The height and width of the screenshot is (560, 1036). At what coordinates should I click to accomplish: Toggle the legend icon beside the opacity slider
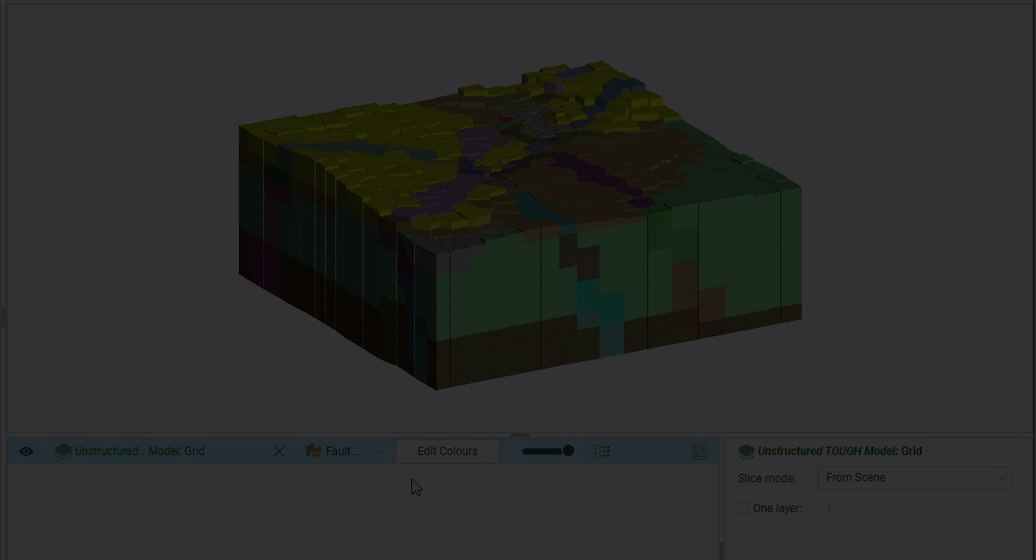(x=602, y=451)
